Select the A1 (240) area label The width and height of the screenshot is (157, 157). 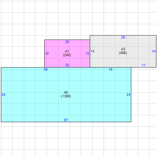(x=67, y=53)
